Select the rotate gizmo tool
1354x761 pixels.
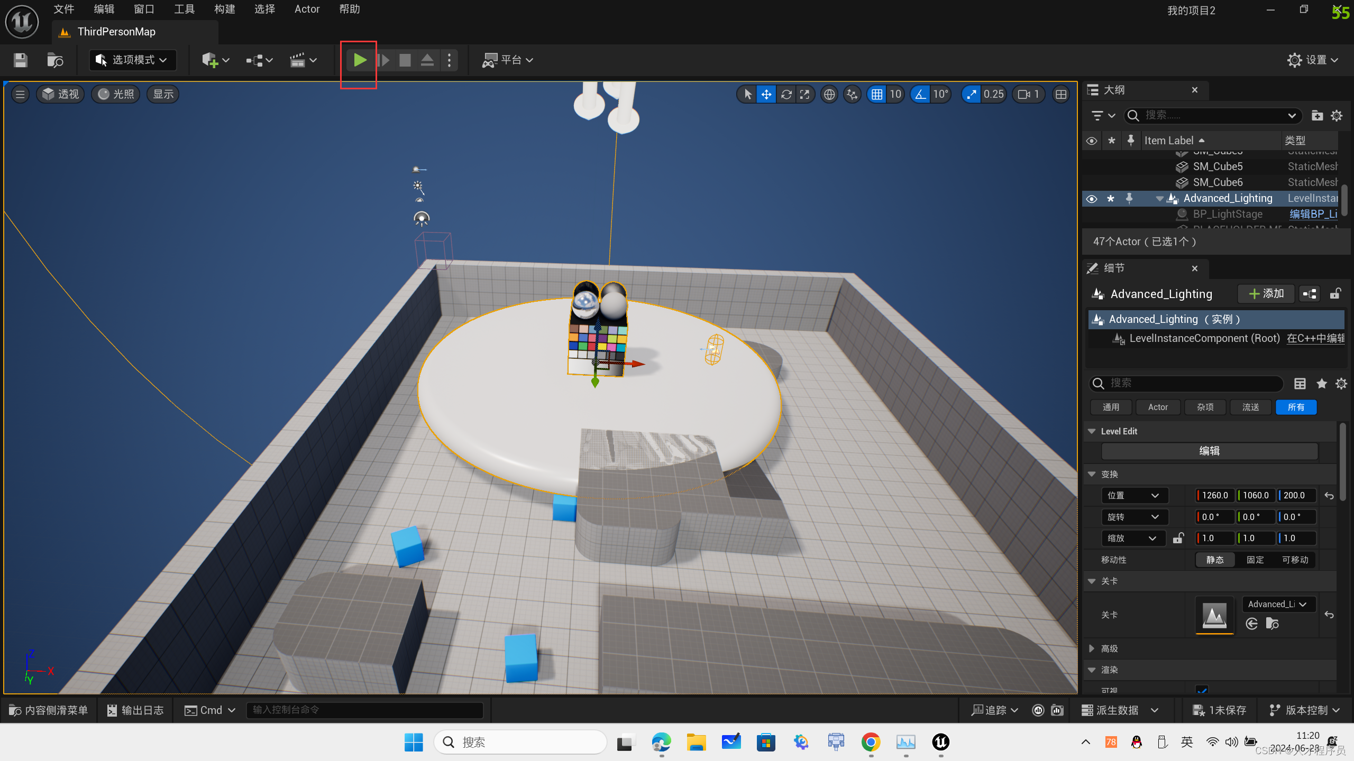(786, 95)
